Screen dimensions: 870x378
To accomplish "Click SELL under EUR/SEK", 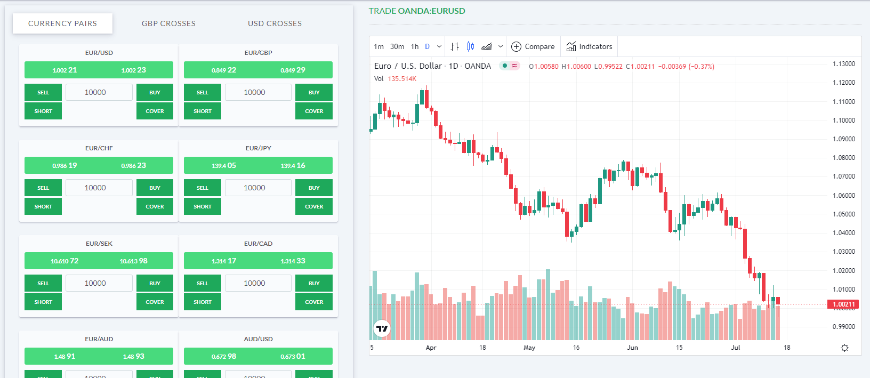I will [43, 283].
